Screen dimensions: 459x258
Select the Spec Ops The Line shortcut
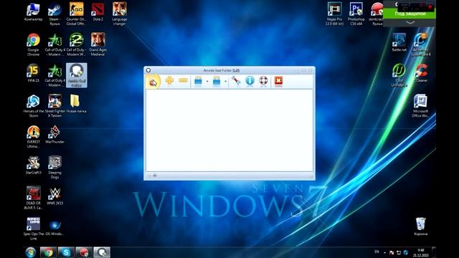click(34, 229)
